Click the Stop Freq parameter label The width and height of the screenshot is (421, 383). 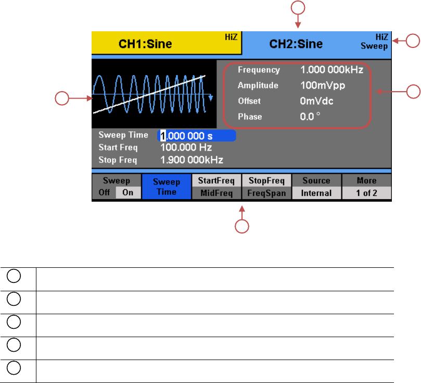[x=118, y=160]
